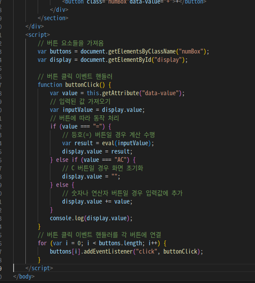Image resolution: width=255 pixels, height=283 pixels.
Task: Click the '} else {' line
Action: tap(62, 185)
